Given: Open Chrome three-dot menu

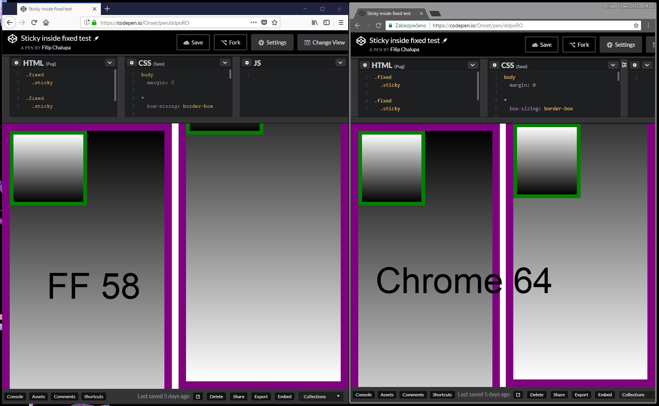Looking at the screenshot, I should coord(648,25).
